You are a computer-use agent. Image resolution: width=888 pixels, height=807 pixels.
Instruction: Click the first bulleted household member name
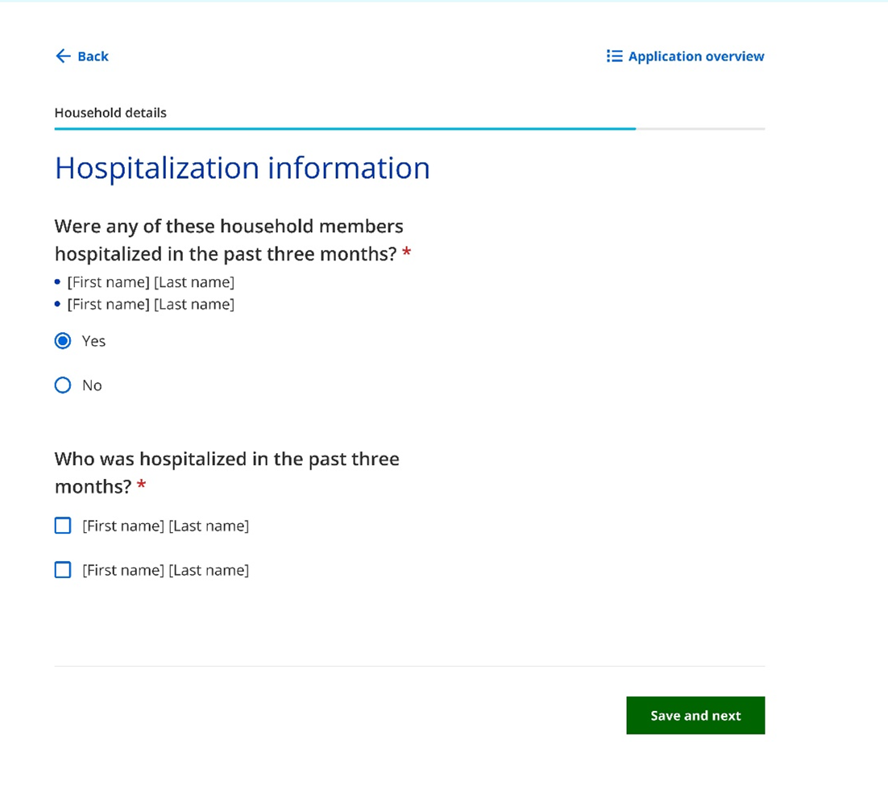pos(151,282)
